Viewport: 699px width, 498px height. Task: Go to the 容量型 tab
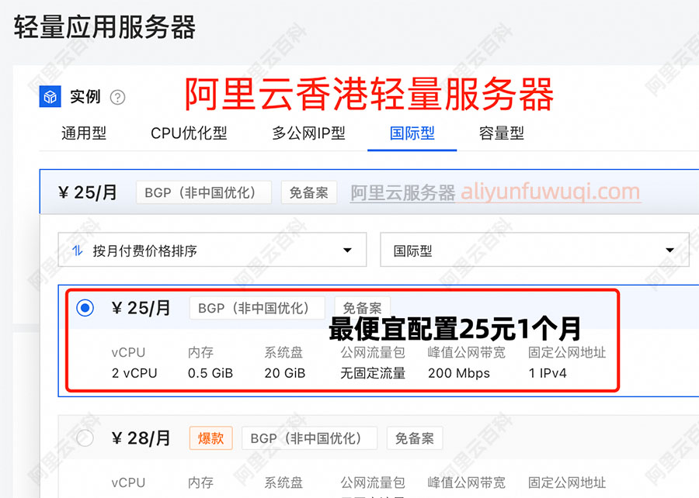point(502,133)
